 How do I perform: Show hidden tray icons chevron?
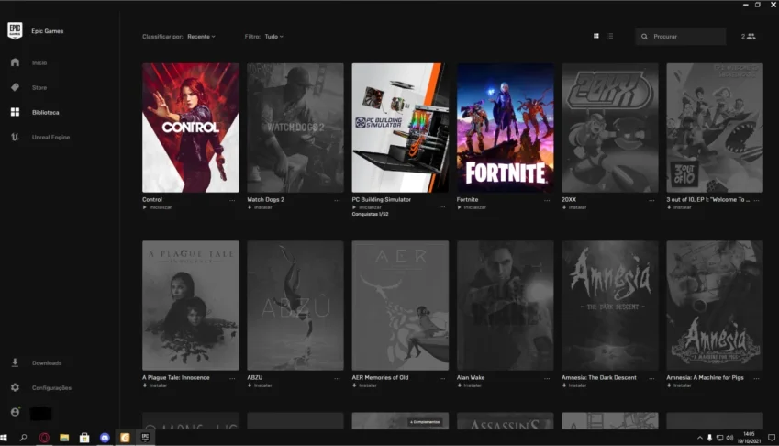tap(700, 438)
